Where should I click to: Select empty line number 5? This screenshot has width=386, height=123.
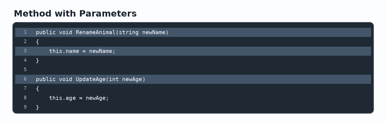[25, 70]
